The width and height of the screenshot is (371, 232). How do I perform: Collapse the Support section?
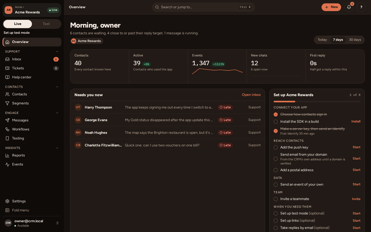57,52
